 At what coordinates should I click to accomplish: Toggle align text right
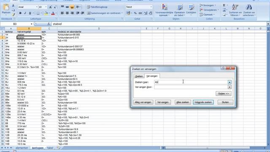pyautogui.click(x=72, y=13)
